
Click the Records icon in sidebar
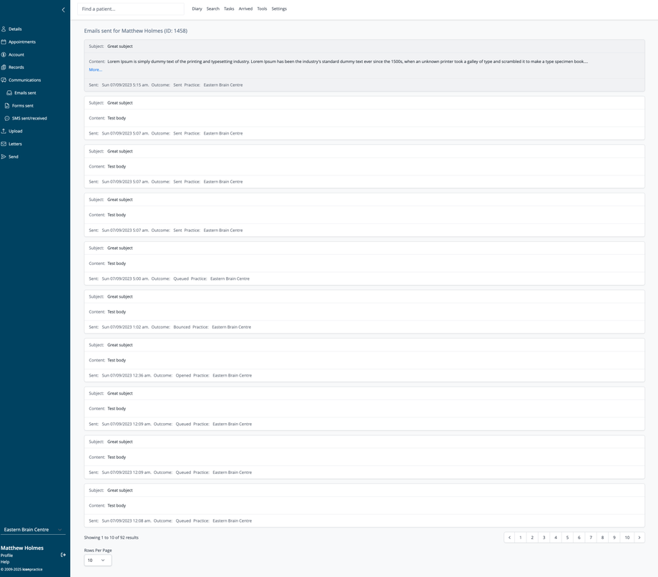(x=4, y=67)
